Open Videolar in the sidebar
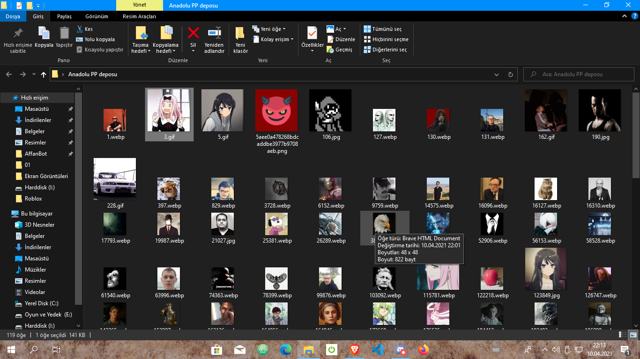 coord(35,292)
